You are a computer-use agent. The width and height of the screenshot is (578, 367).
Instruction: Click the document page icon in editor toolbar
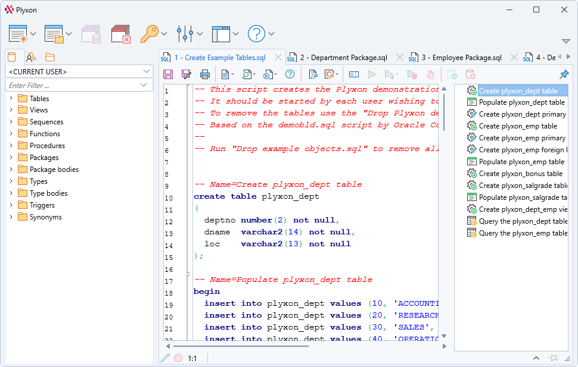tap(225, 75)
